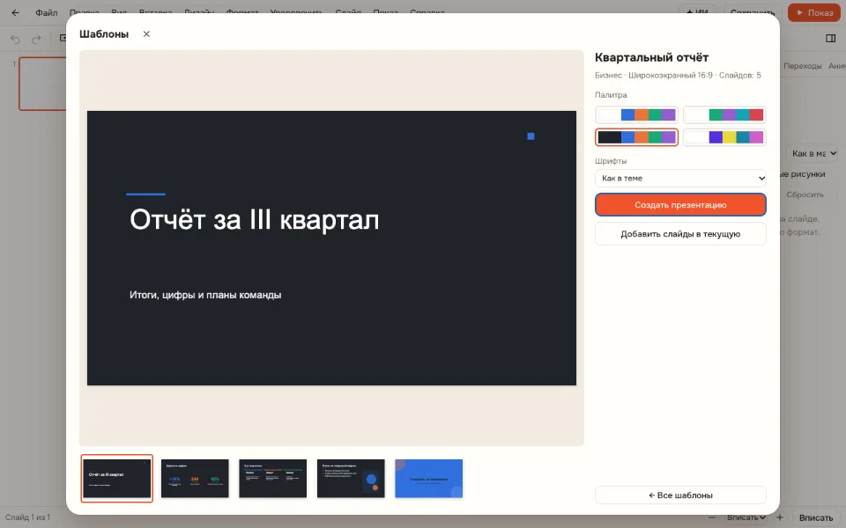Viewport: 846px width, 528px height.
Task: Click the Сбросить button in the side panel
Action: click(805, 194)
